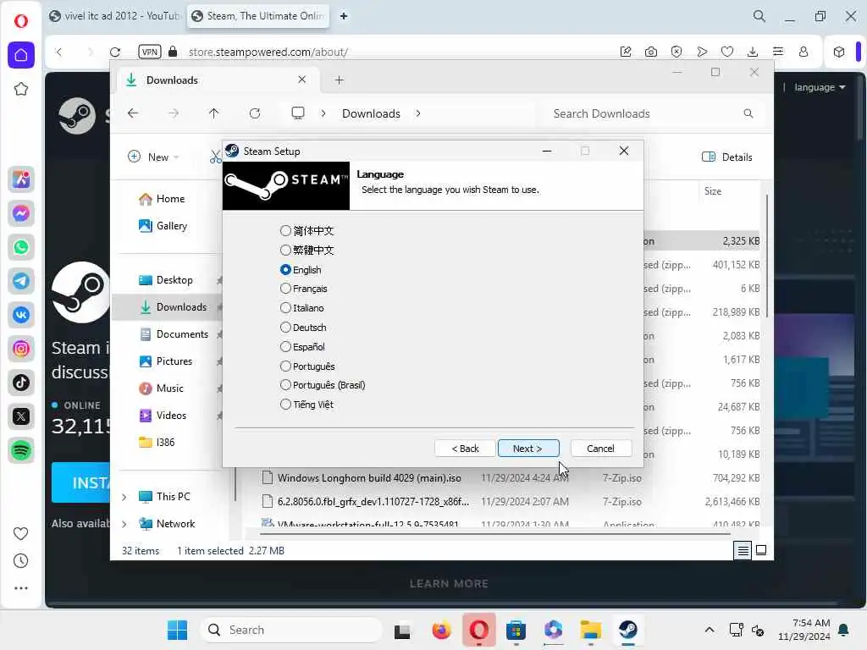This screenshot has width=867, height=650.
Task: Switch File Explorer to large thumbnails view
Action: point(761,550)
